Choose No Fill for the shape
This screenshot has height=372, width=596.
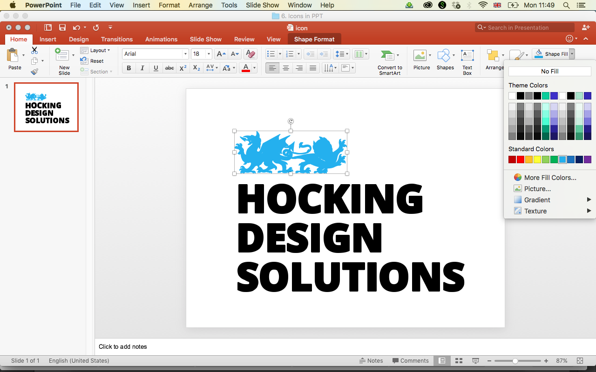549,71
